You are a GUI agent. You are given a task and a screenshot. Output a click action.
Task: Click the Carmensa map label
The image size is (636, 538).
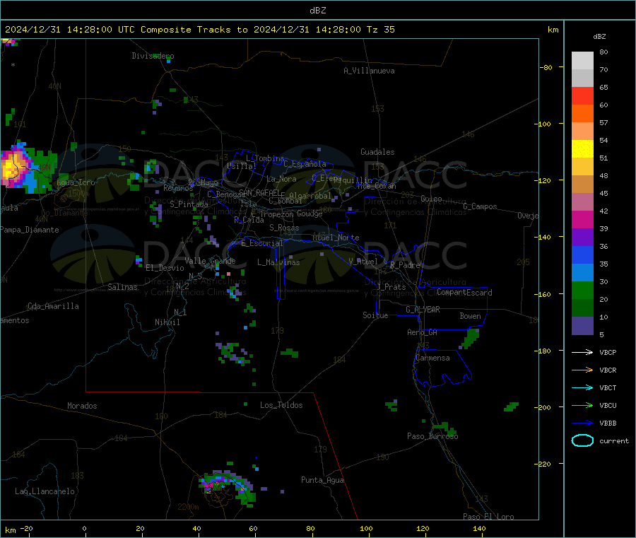tap(432, 358)
